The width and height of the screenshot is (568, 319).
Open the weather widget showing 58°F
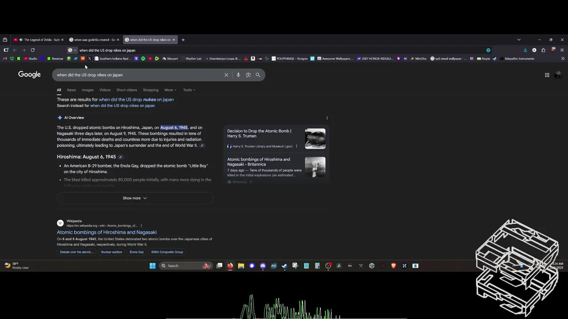pyautogui.click(x=16, y=266)
